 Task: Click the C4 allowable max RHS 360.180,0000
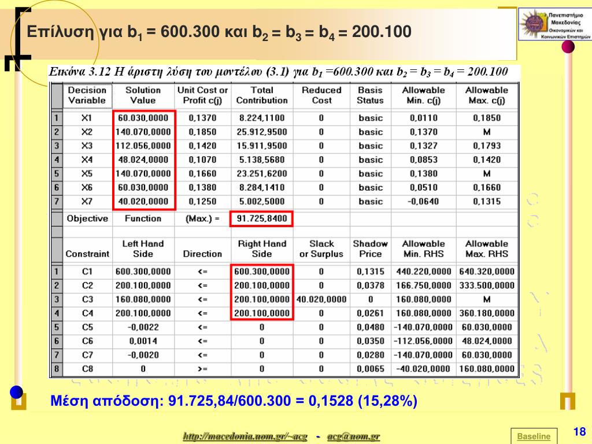point(487,313)
